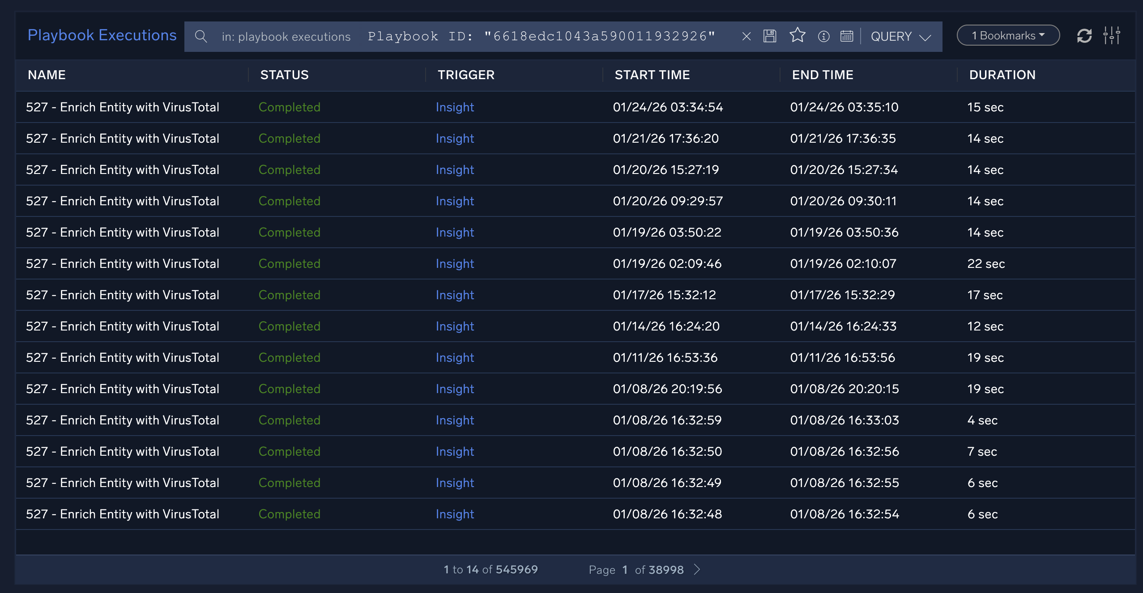Bookmark the query with the star icon

tap(797, 35)
